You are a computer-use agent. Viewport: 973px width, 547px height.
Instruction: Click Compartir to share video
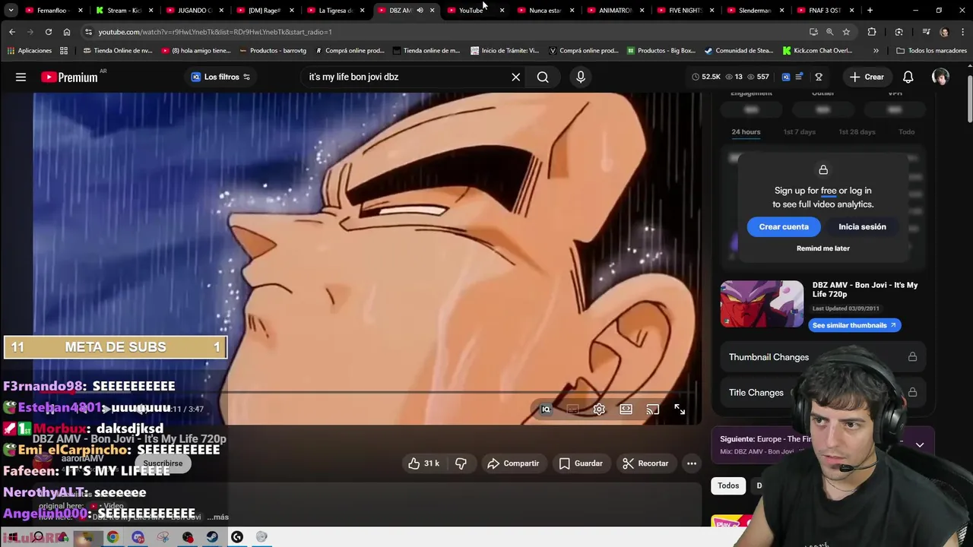513,463
